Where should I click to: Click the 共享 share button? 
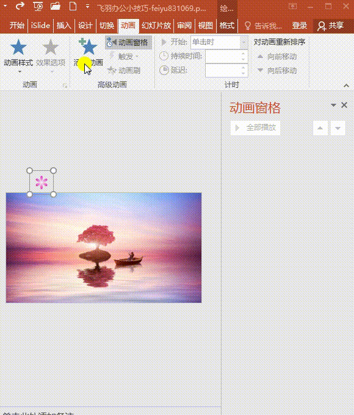[331, 26]
